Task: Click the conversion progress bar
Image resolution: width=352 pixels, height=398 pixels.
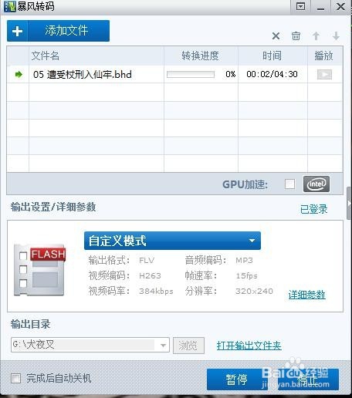Action: coord(191,75)
